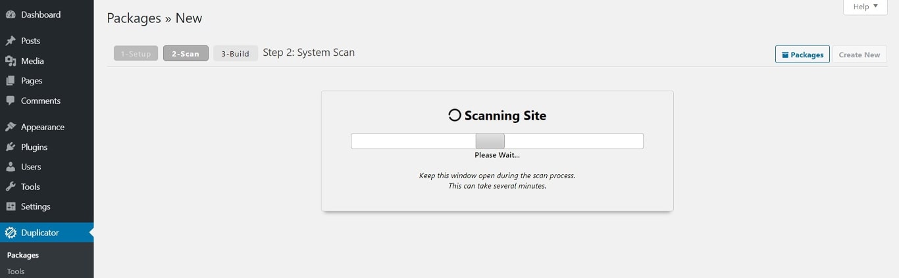The height and width of the screenshot is (278, 899).
Task: Click the Appearance paintbrush icon
Action: pyautogui.click(x=11, y=127)
